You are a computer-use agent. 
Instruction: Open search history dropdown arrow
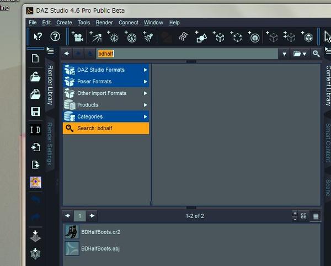(x=284, y=54)
